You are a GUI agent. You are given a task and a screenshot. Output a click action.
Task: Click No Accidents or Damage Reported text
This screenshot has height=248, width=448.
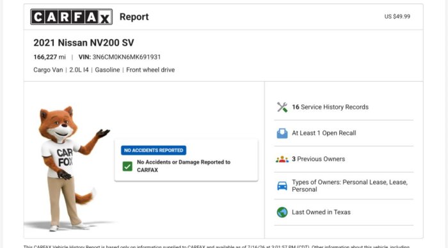click(184, 166)
